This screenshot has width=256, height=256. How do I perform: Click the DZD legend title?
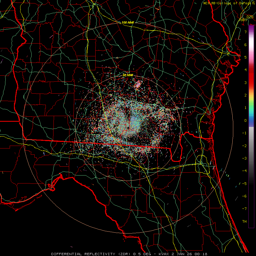[x=250, y=17]
